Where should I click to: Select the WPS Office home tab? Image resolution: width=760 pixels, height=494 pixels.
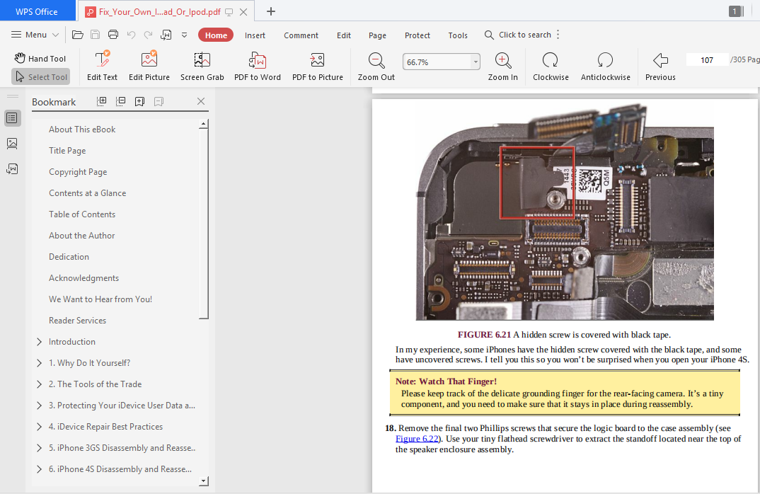pyautogui.click(x=37, y=11)
